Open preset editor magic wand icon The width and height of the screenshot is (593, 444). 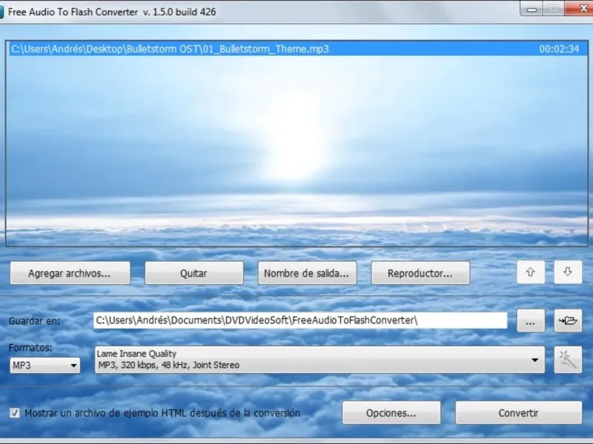(568, 360)
